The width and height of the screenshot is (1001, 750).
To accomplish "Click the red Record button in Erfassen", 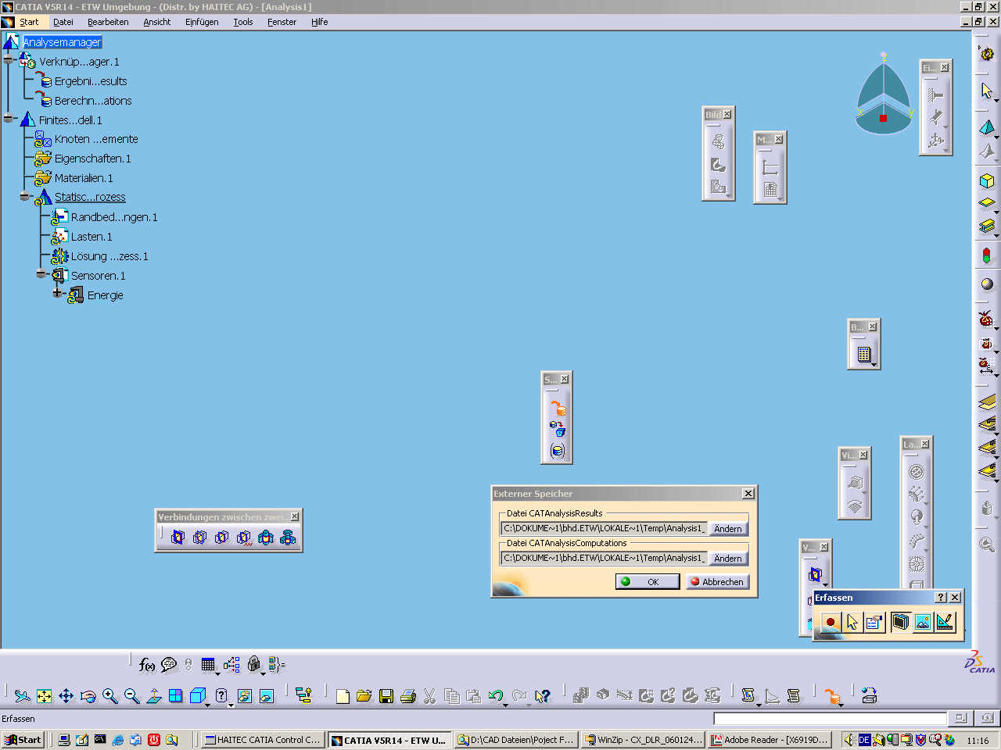I will (831, 622).
